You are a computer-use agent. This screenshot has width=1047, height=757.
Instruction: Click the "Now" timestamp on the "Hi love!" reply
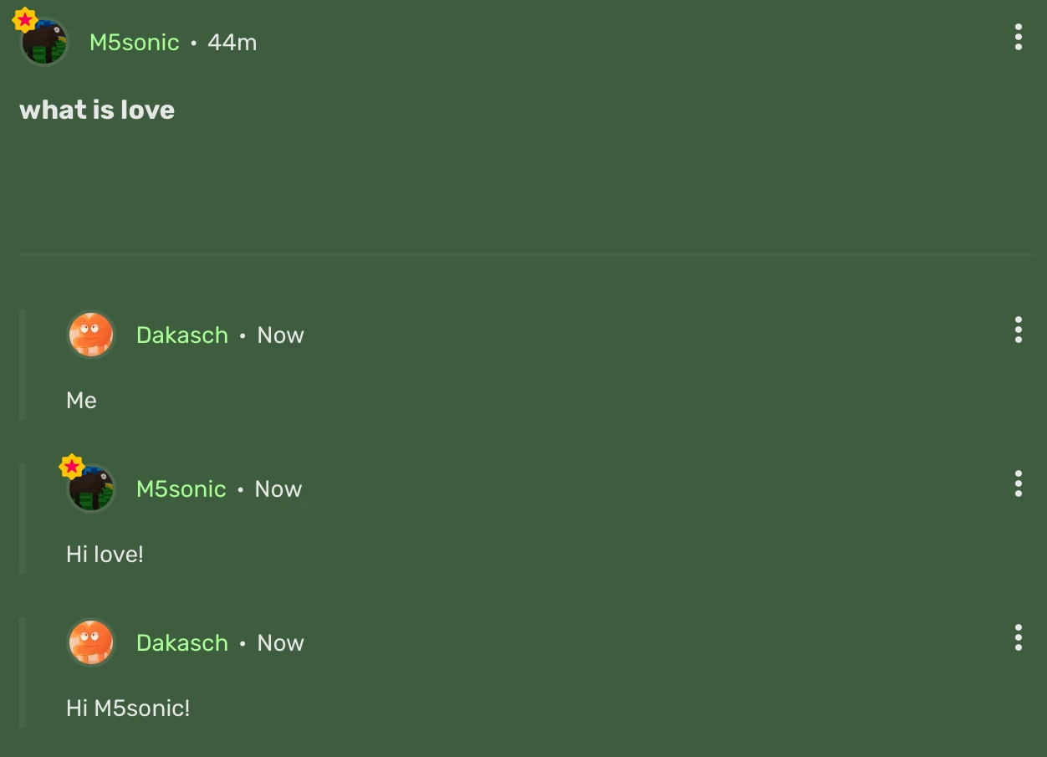tap(278, 489)
